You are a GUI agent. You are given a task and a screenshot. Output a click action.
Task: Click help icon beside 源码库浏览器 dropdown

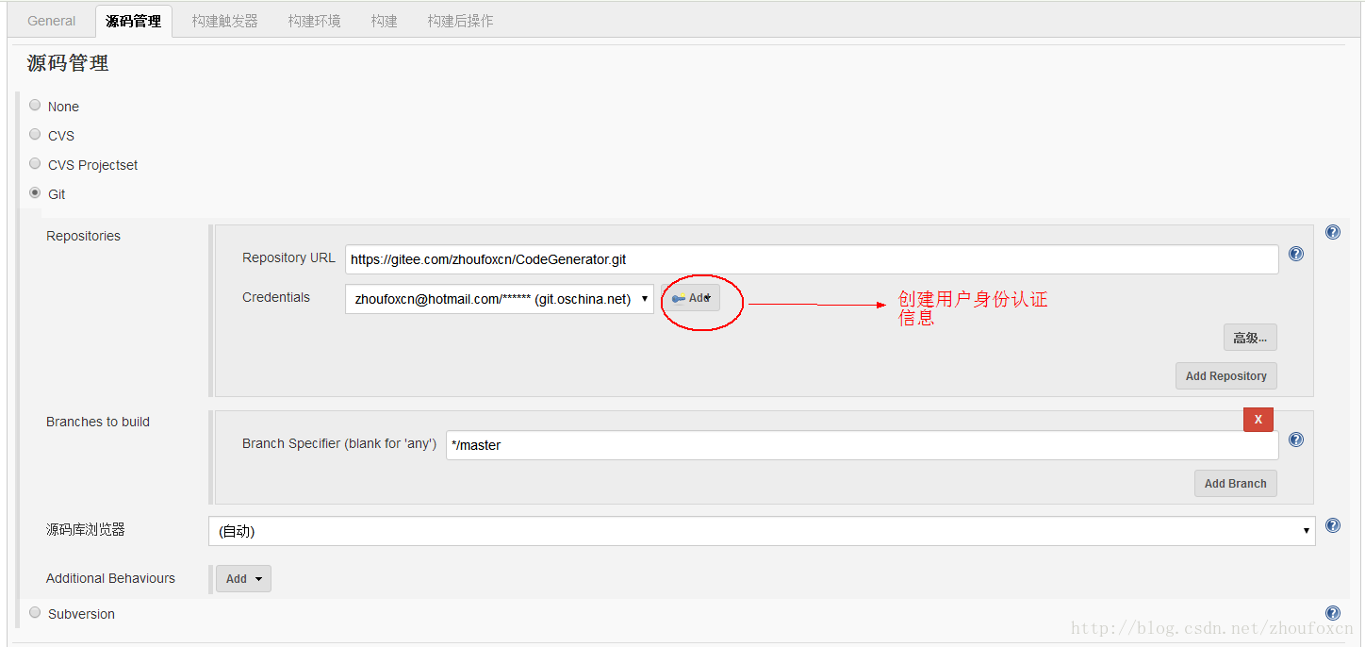pos(1333,525)
